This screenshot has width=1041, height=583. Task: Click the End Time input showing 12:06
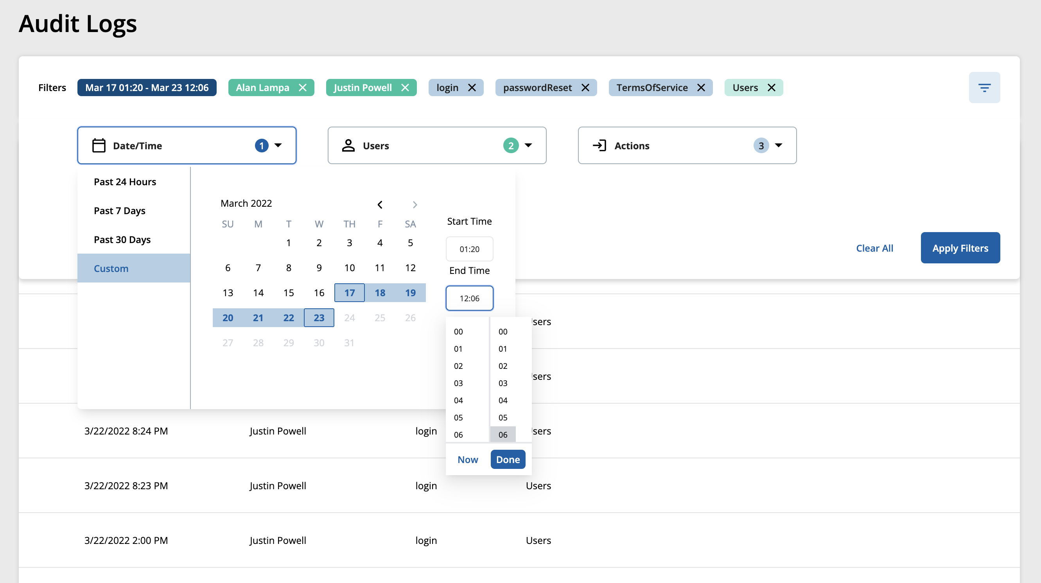[x=470, y=299]
